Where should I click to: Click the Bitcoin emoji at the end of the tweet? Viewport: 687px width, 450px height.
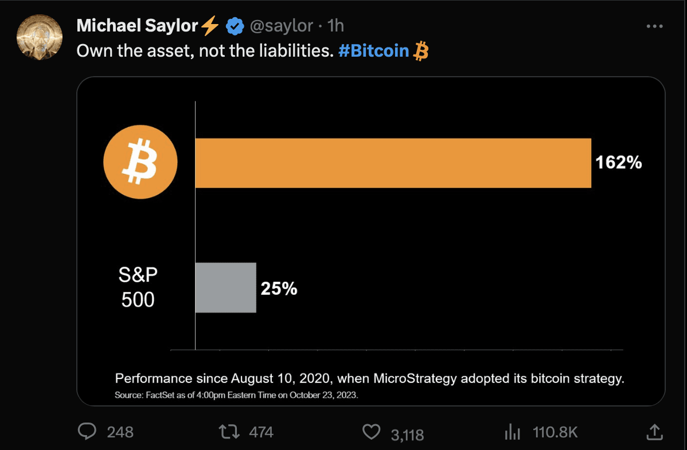[x=421, y=51]
